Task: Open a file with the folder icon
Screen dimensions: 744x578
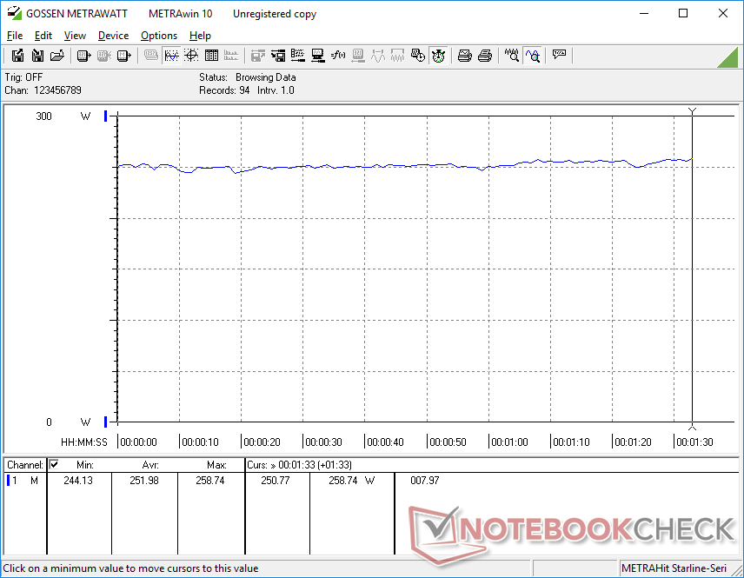Action: click(57, 56)
